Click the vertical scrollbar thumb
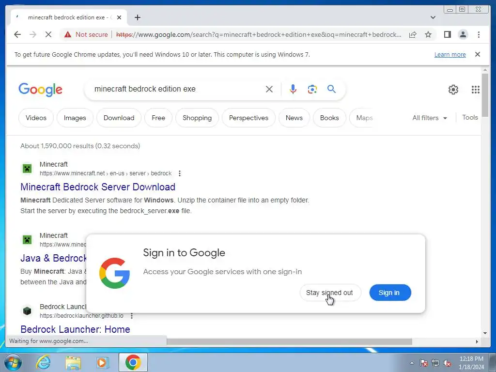Screen dimensions: 496x372 485,95
